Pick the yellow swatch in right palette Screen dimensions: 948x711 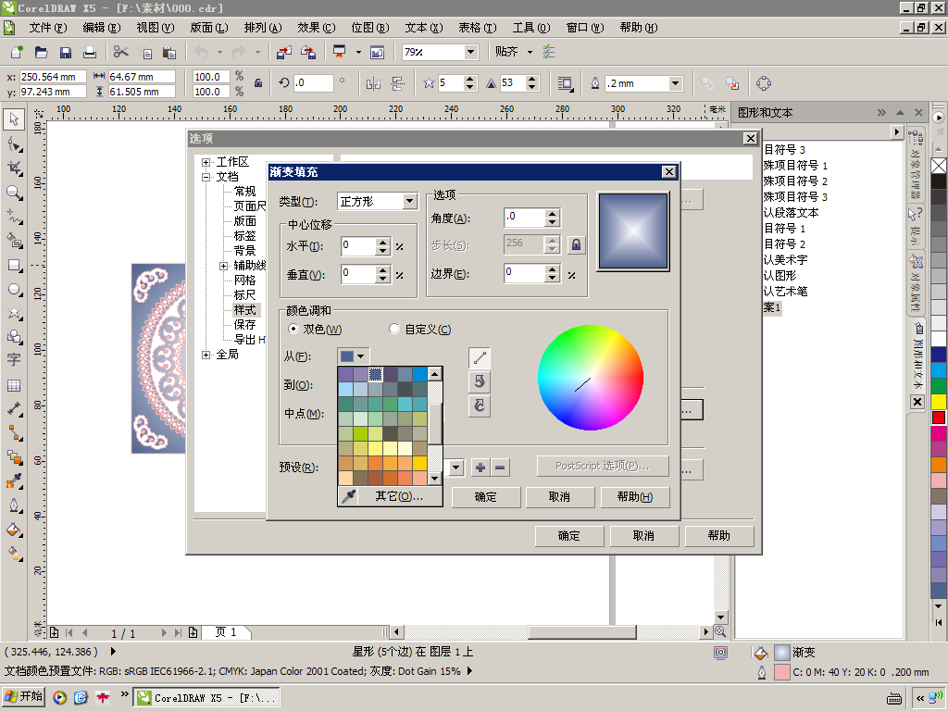[939, 402]
